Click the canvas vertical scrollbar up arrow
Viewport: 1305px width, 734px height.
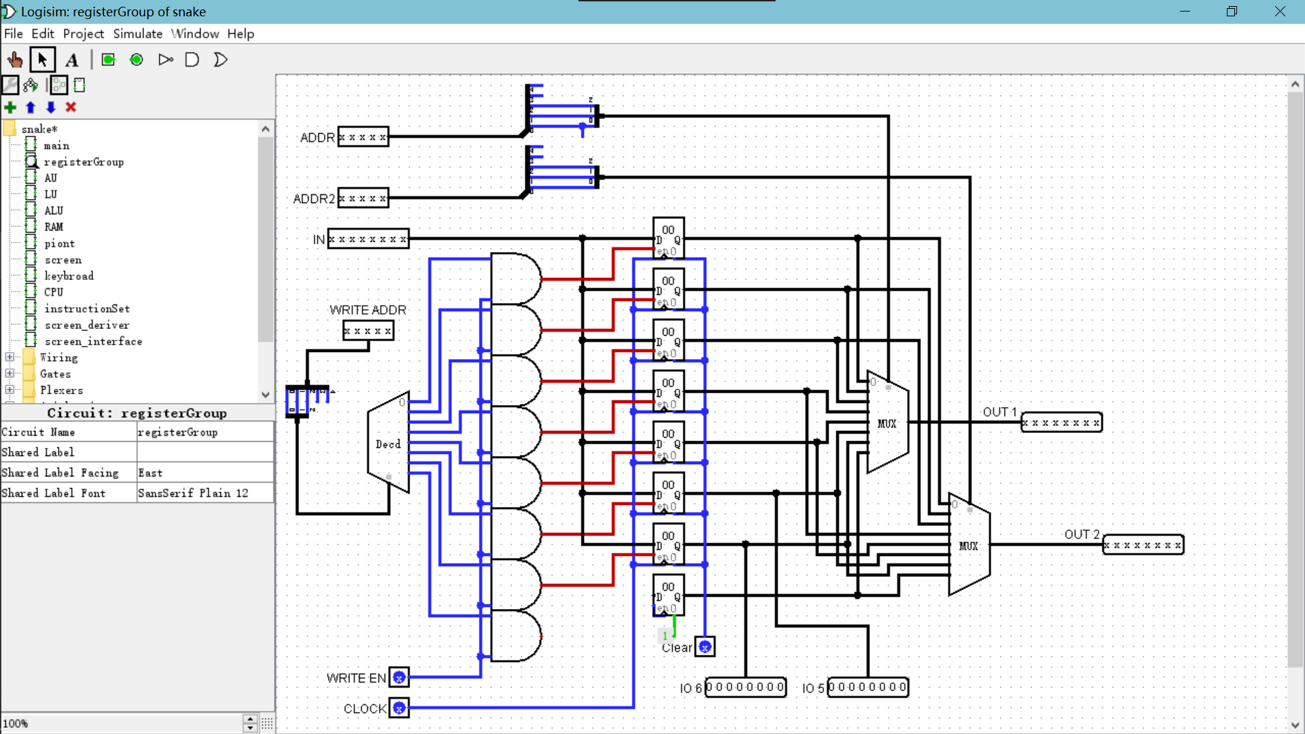click(1295, 84)
